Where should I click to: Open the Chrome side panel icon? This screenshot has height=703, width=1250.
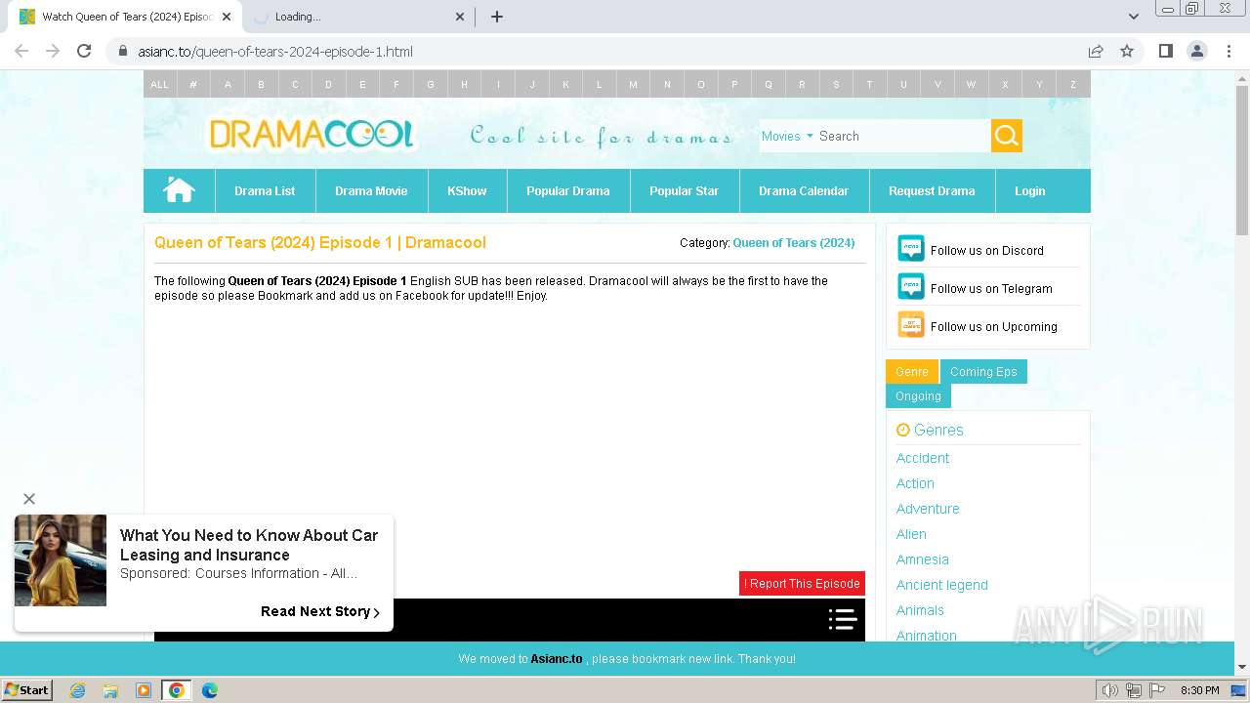coord(1166,51)
